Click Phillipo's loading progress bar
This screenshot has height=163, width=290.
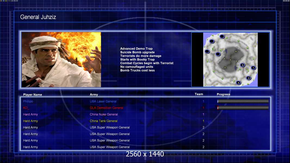pos(243,101)
